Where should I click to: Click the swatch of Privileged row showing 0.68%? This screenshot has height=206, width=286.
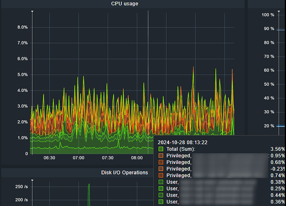(x=161, y=162)
